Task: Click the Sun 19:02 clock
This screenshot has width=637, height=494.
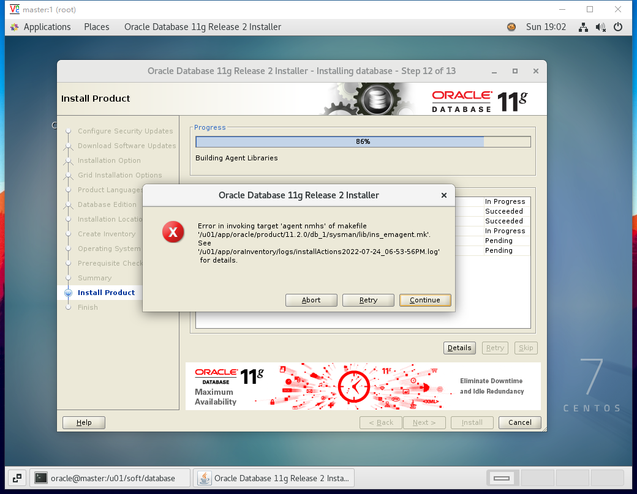Action: (546, 27)
